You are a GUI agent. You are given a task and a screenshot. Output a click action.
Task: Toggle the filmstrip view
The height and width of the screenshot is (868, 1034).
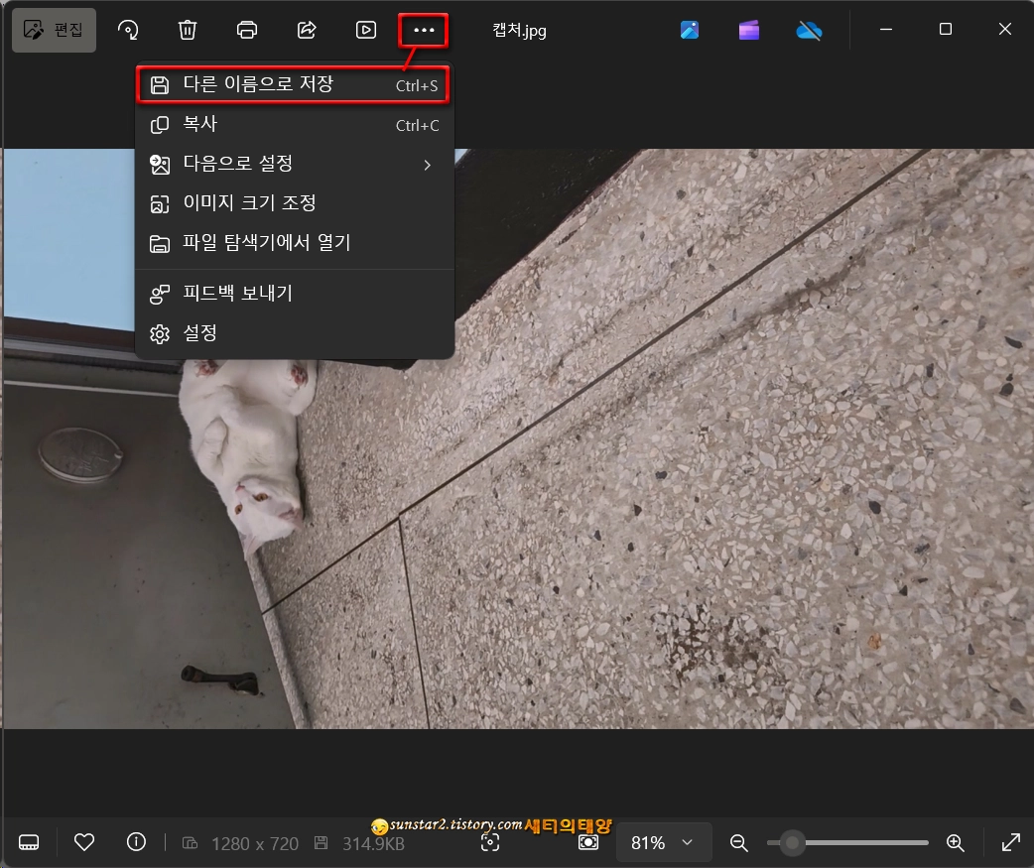tap(29, 842)
